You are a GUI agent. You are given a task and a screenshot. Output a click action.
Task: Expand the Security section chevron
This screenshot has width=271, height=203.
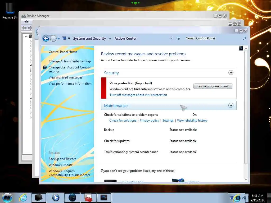click(x=231, y=72)
